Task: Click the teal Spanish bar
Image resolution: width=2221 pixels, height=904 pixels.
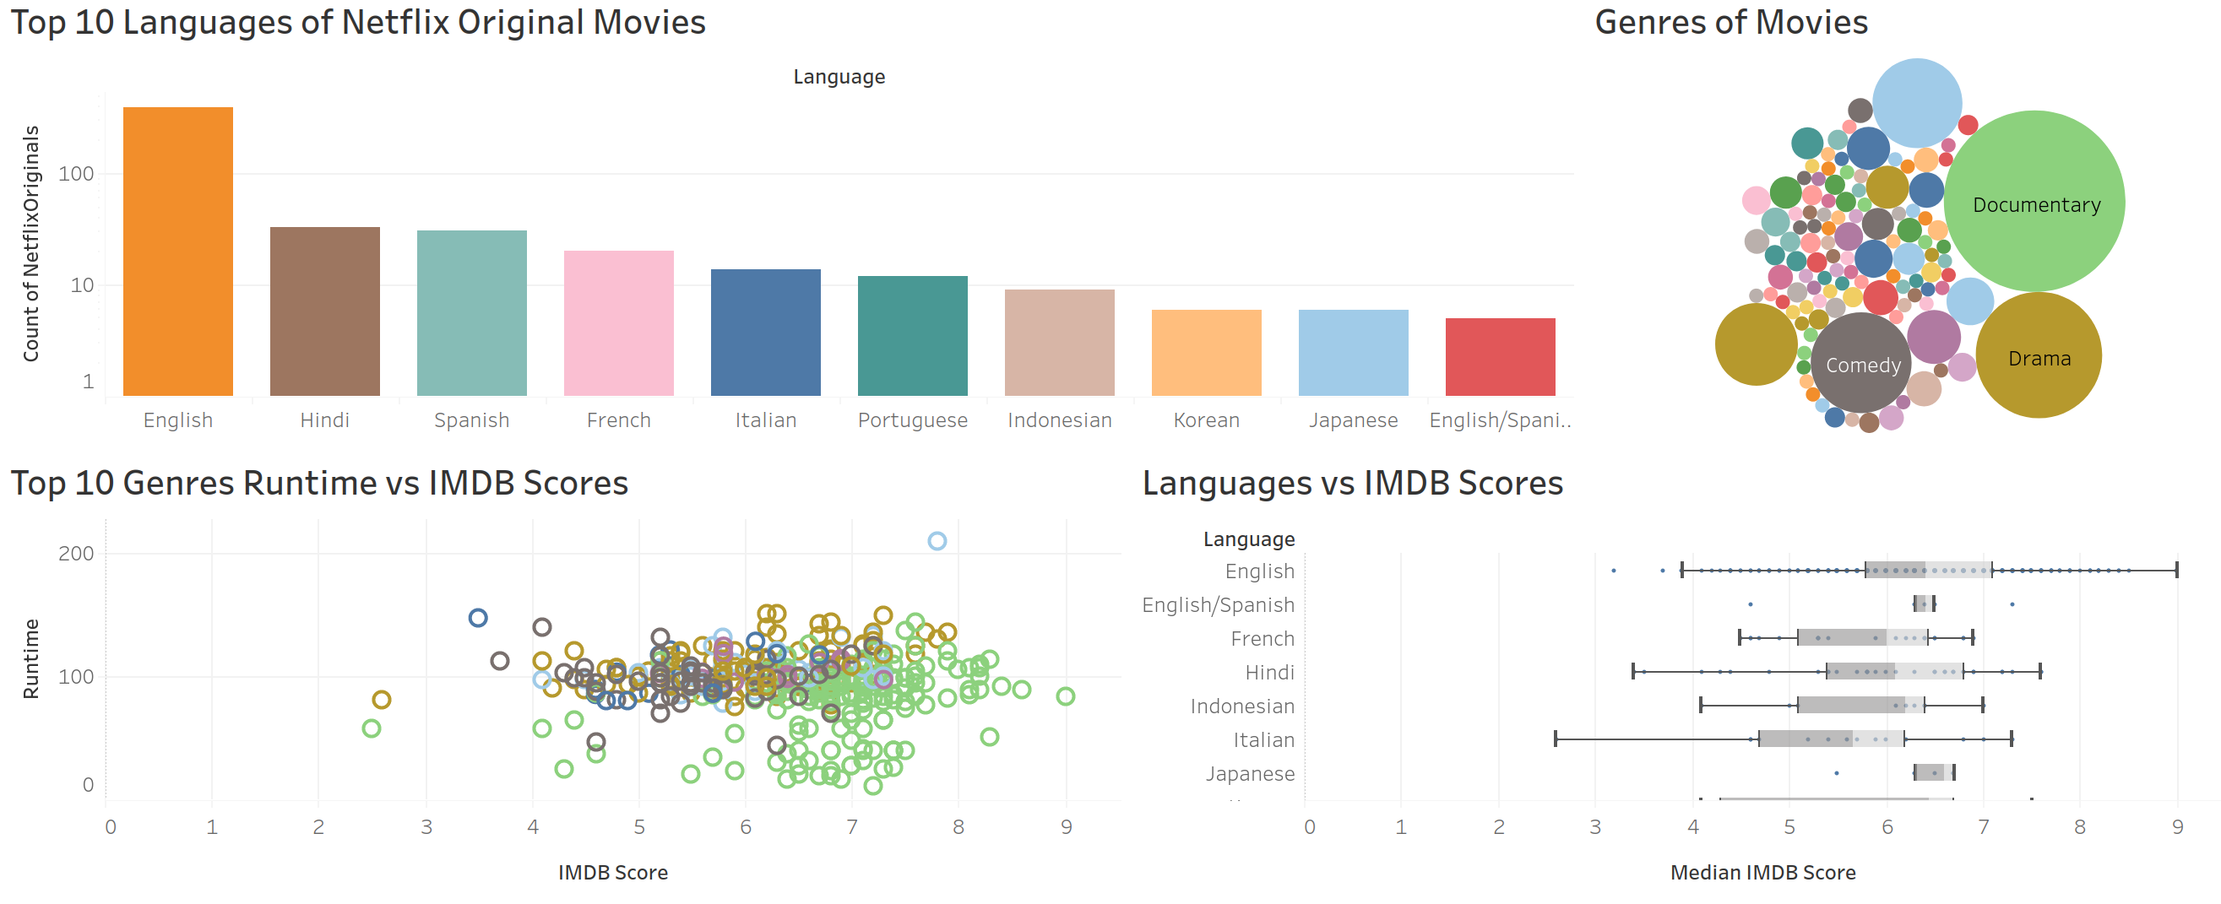Action: [x=471, y=313]
